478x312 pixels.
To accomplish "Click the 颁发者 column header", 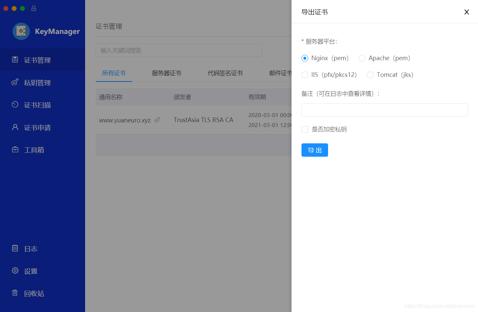I will click(x=182, y=97).
